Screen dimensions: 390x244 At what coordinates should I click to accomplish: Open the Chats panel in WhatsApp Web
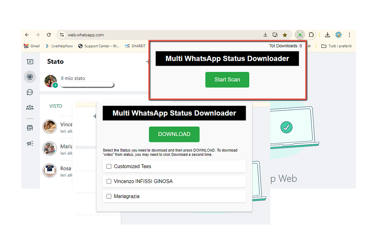point(30,61)
